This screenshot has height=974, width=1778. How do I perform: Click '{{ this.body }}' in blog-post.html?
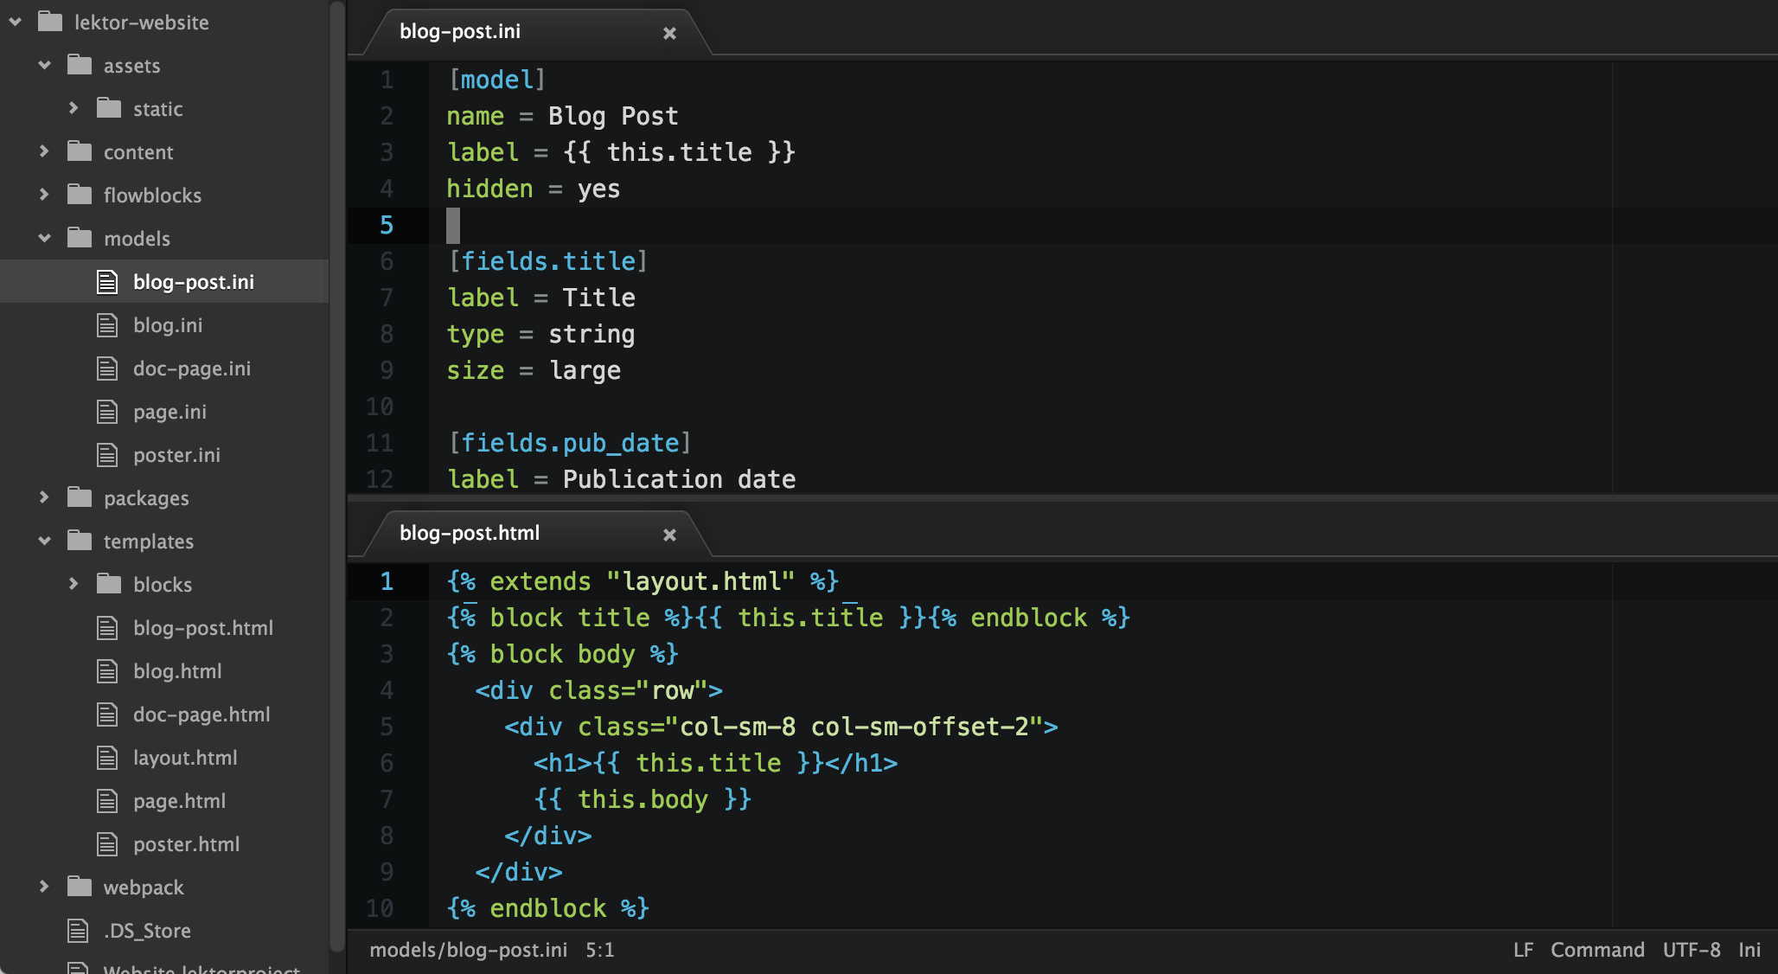[x=643, y=799]
